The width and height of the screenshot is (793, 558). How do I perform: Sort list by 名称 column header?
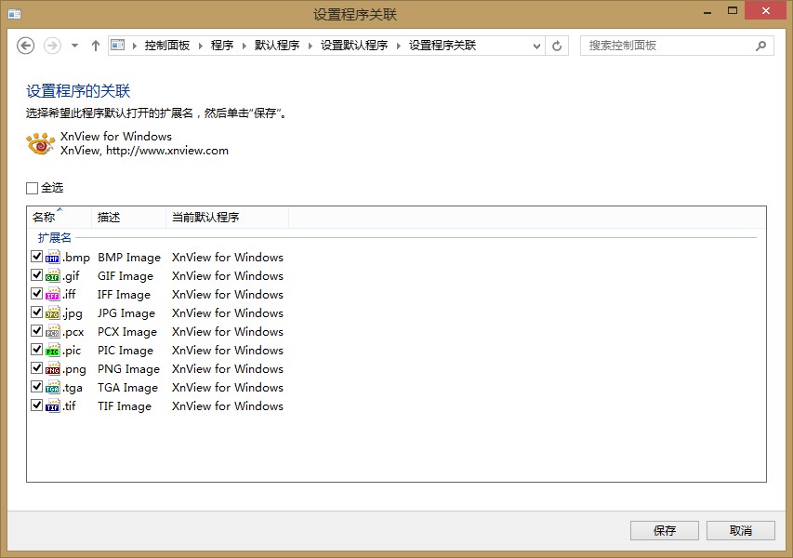click(x=59, y=218)
